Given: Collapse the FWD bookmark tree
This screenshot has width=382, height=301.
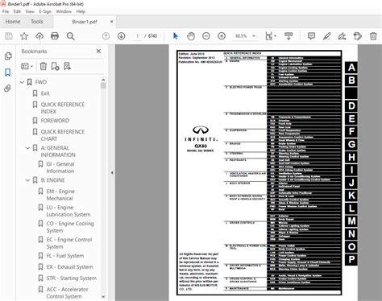Looking at the screenshot, I should click(x=23, y=82).
